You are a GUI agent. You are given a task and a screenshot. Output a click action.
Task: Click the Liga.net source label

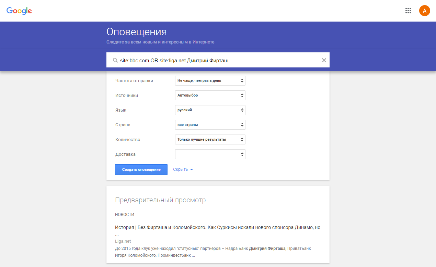pos(123,241)
